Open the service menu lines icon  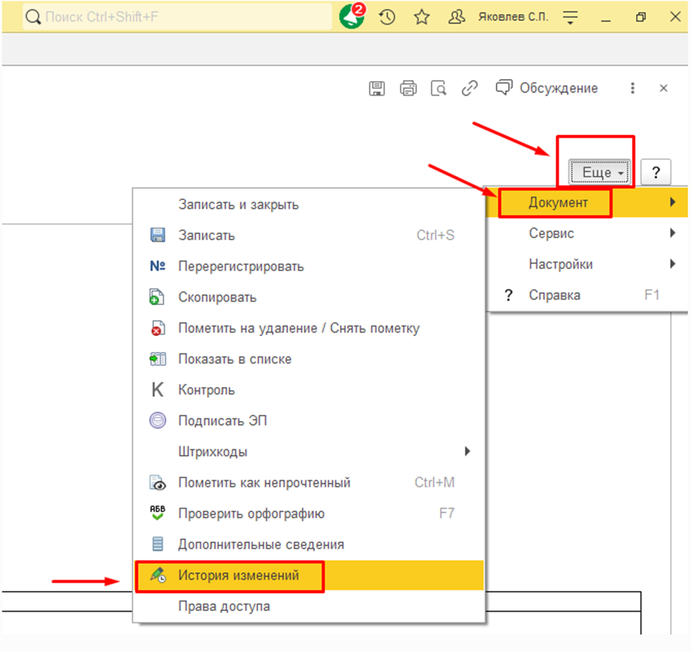pyautogui.click(x=570, y=17)
